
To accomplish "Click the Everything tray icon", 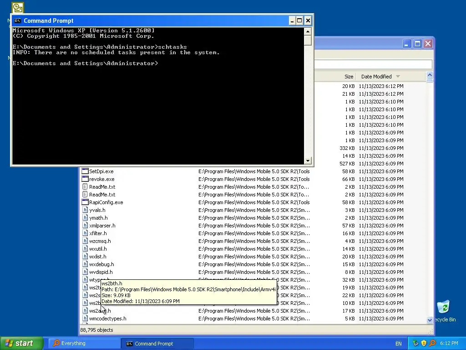I will [x=432, y=343].
